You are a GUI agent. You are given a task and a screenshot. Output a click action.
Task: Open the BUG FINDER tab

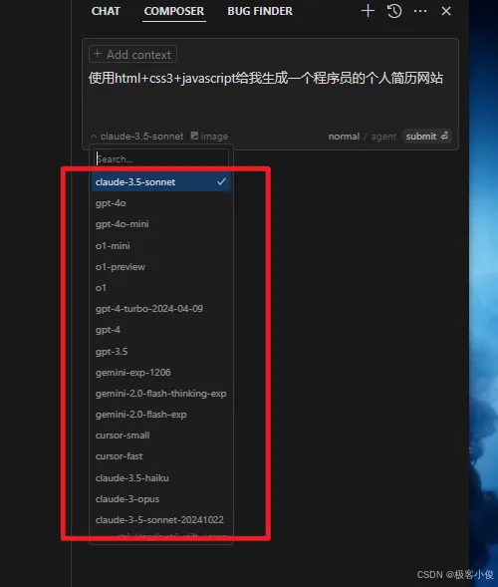pyautogui.click(x=260, y=11)
